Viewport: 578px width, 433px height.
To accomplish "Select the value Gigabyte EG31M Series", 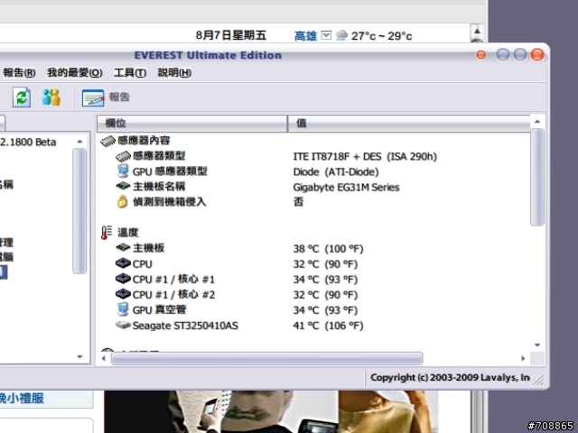I will pos(346,188).
